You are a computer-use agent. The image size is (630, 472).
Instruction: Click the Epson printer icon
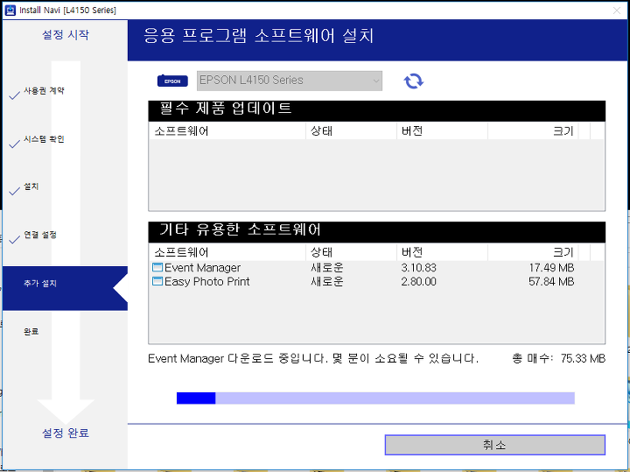(172, 81)
